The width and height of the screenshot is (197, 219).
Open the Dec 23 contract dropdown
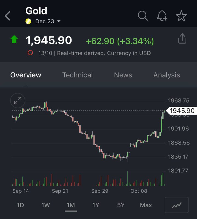[48, 21]
